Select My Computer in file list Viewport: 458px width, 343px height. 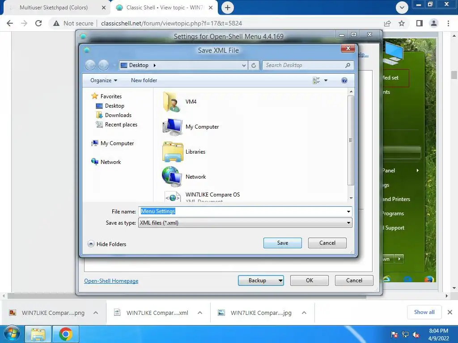click(x=191, y=126)
